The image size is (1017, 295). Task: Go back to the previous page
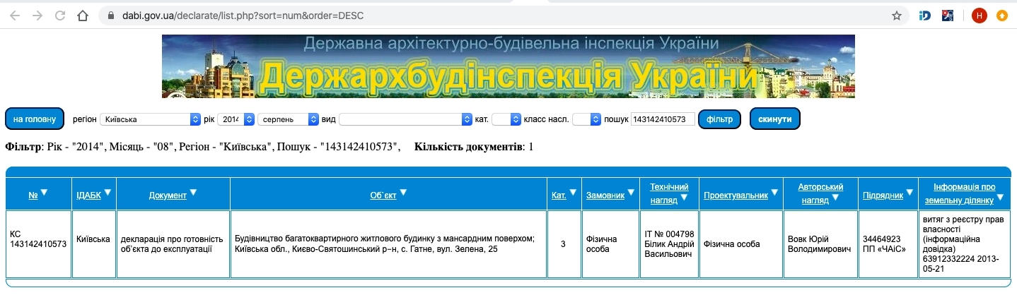[15, 15]
